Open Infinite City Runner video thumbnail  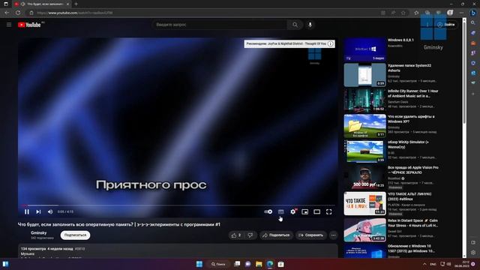click(365, 100)
